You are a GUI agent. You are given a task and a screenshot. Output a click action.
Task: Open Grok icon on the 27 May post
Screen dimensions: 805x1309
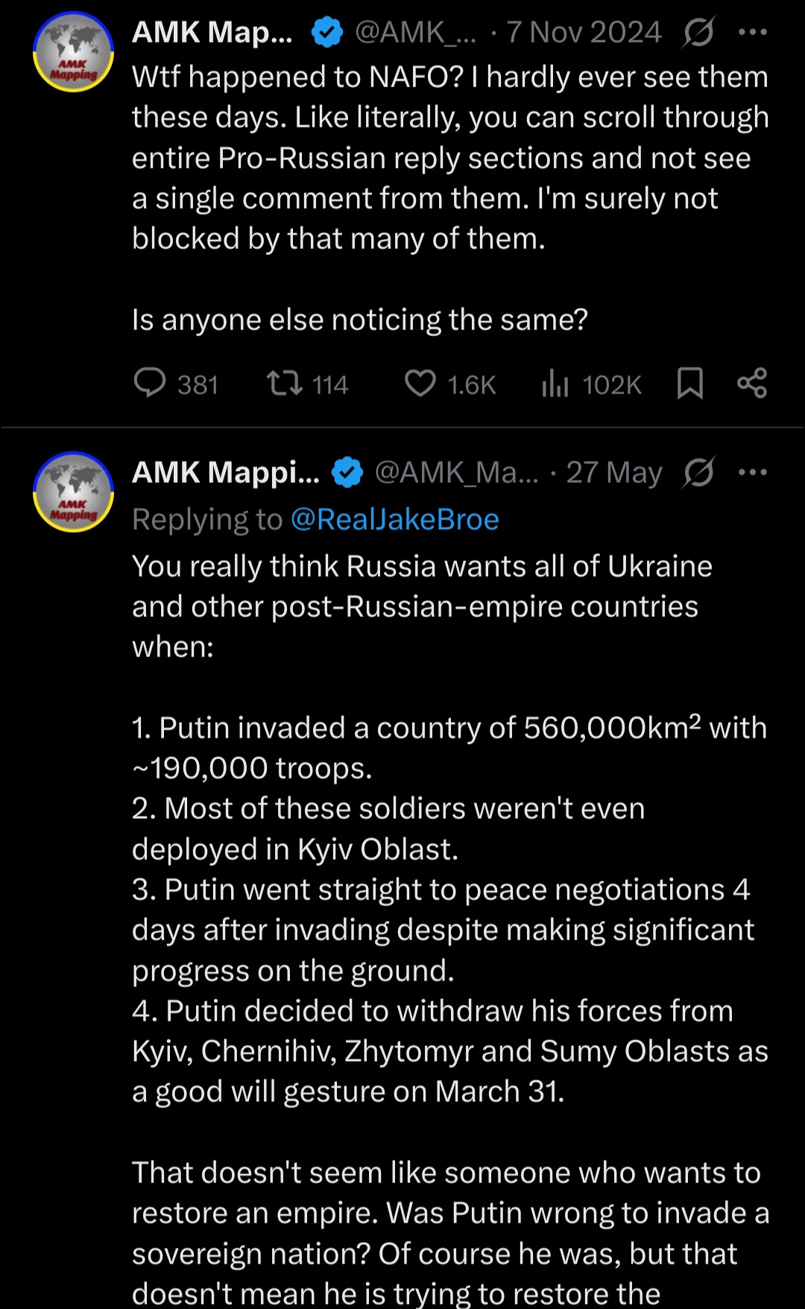click(698, 472)
